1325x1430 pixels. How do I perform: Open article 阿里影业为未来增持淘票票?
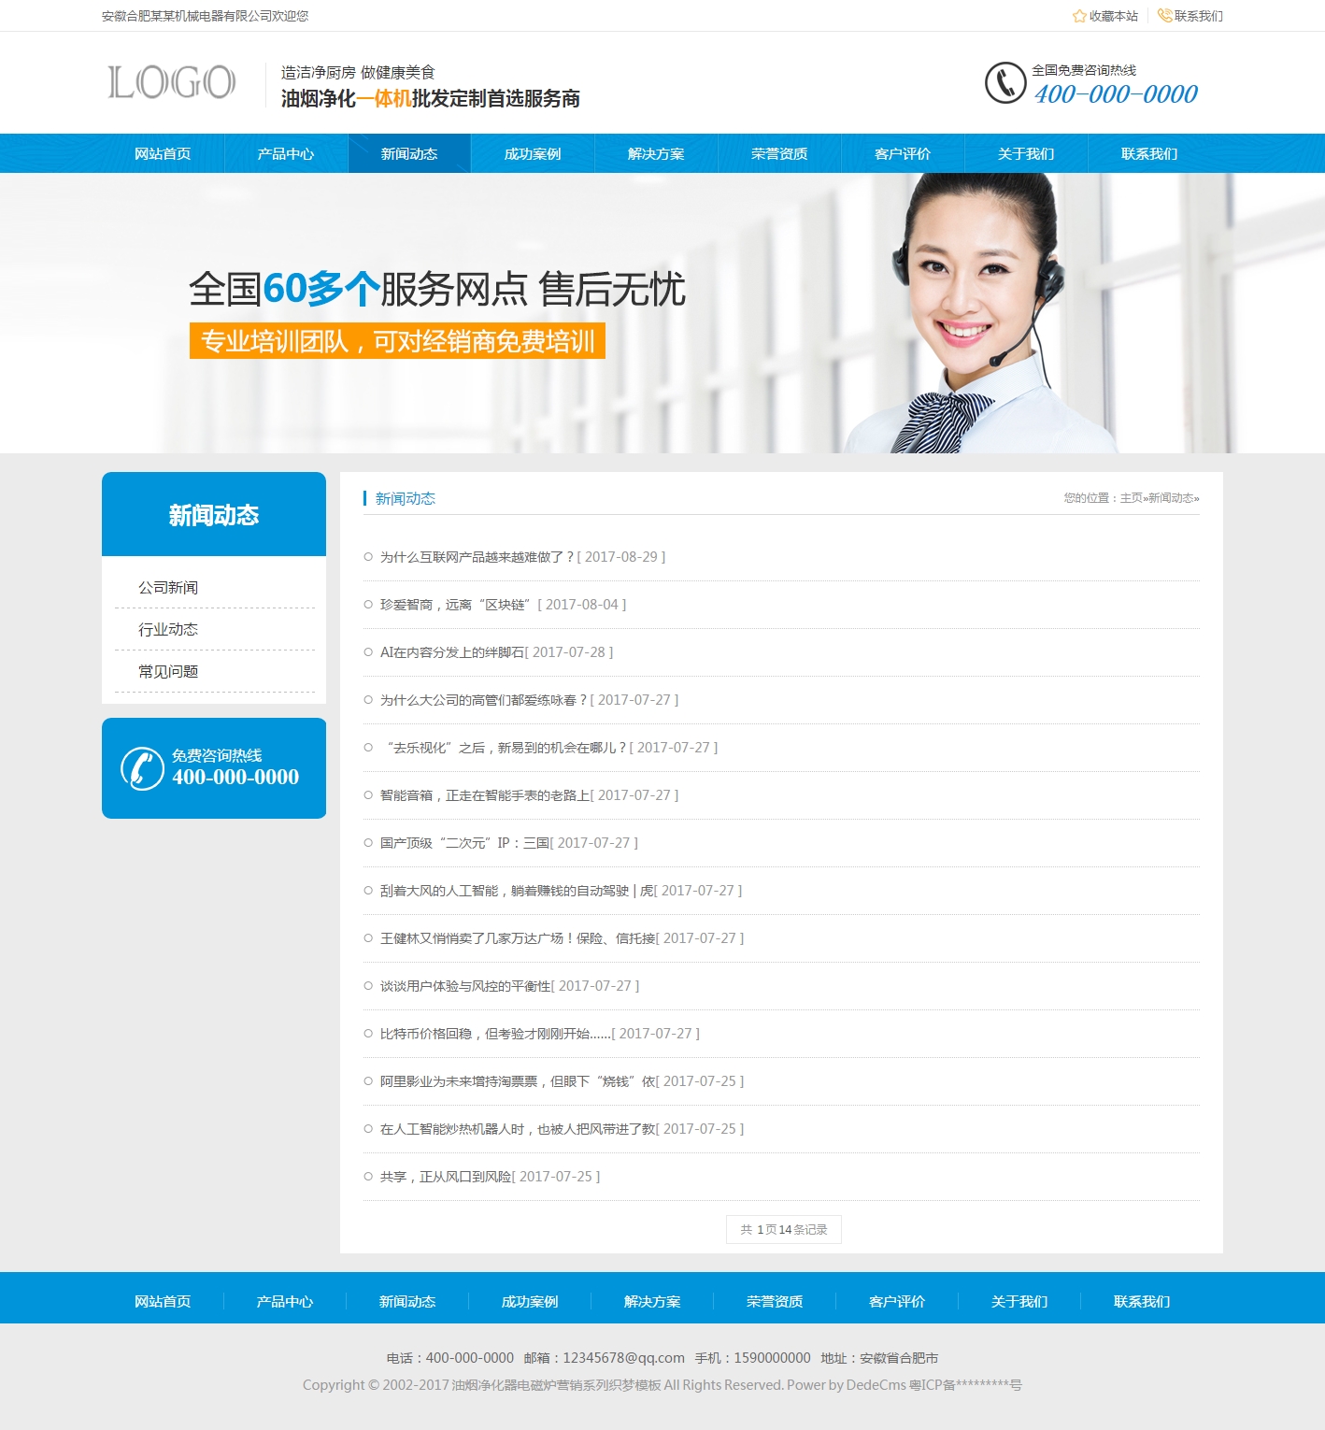tap(518, 1081)
